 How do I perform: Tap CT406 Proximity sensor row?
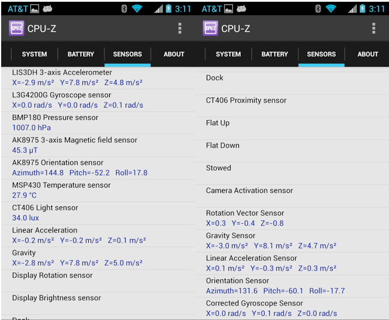click(x=292, y=106)
